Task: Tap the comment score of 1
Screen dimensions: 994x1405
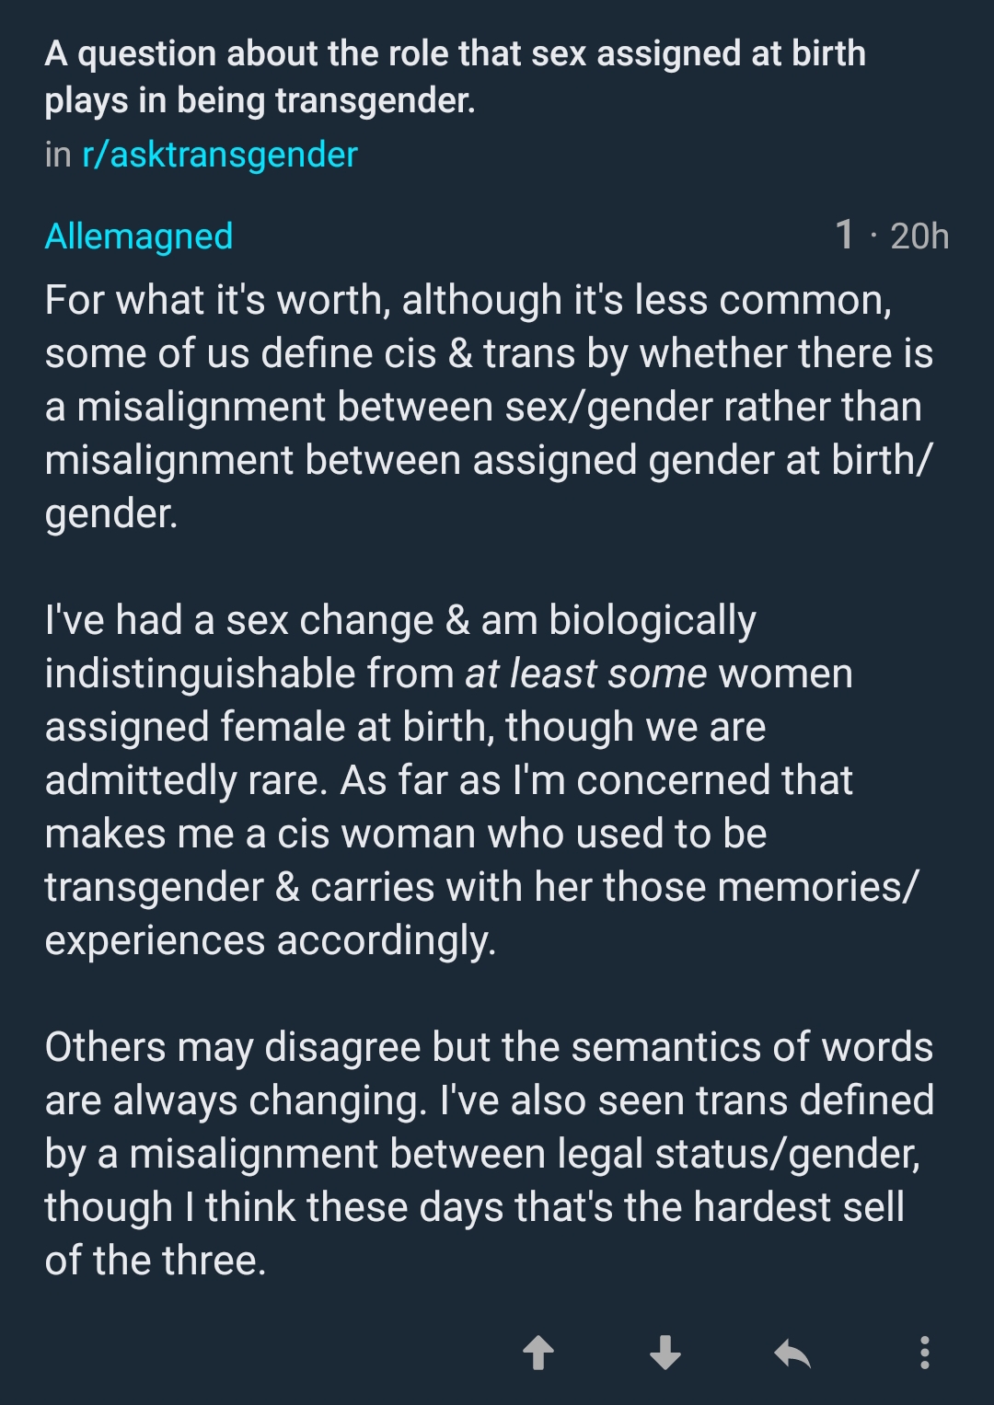Action: click(844, 236)
